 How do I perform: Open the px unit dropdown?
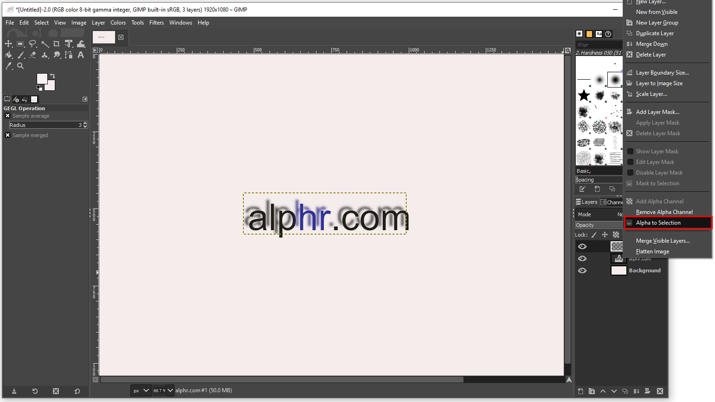(x=141, y=390)
